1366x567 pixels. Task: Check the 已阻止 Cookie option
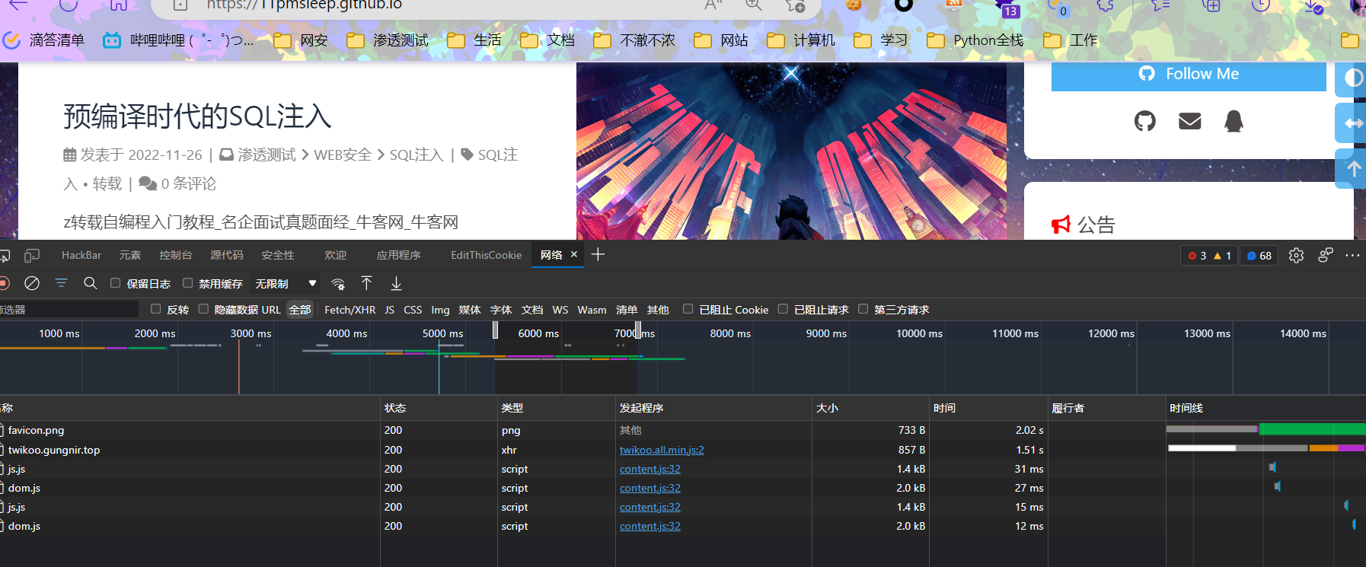pos(688,309)
